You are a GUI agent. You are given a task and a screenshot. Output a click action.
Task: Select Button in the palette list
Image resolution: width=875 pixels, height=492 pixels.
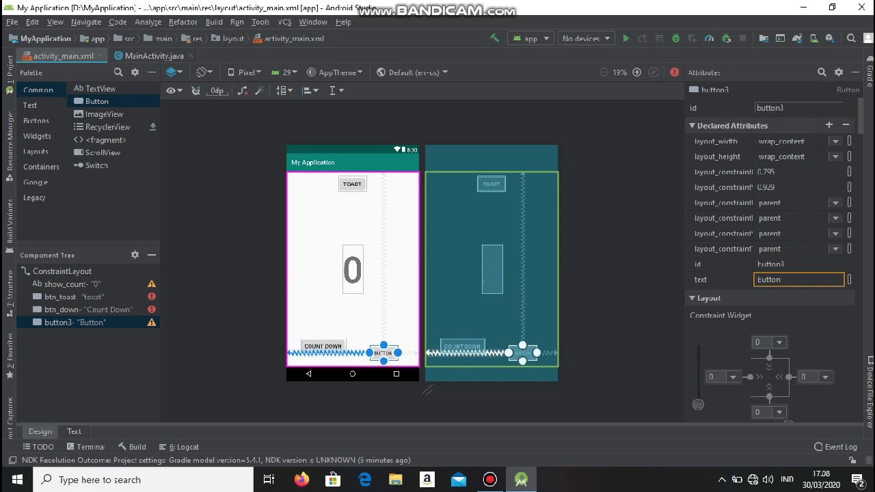(x=113, y=101)
